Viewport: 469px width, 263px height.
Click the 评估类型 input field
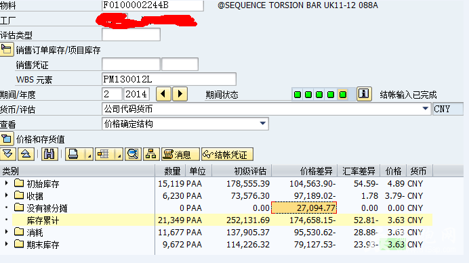pos(131,34)
